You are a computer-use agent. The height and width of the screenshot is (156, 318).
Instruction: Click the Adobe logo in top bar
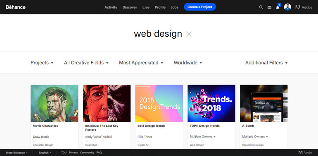pos(304,7)
